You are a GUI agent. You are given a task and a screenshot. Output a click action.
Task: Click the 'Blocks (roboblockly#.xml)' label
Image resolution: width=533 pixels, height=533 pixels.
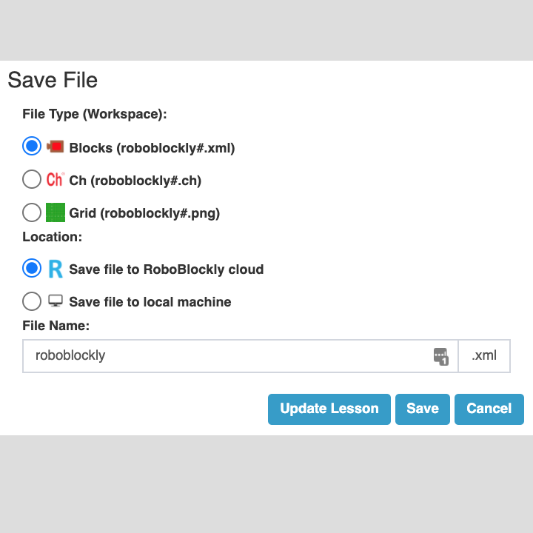152,148
